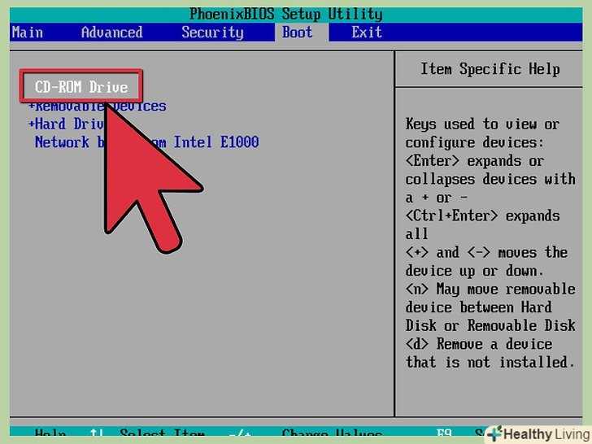Click the 'Keys used to view or' help line
Screen dimensions: 592x444
pyautogui.click(x=482, y=124)
